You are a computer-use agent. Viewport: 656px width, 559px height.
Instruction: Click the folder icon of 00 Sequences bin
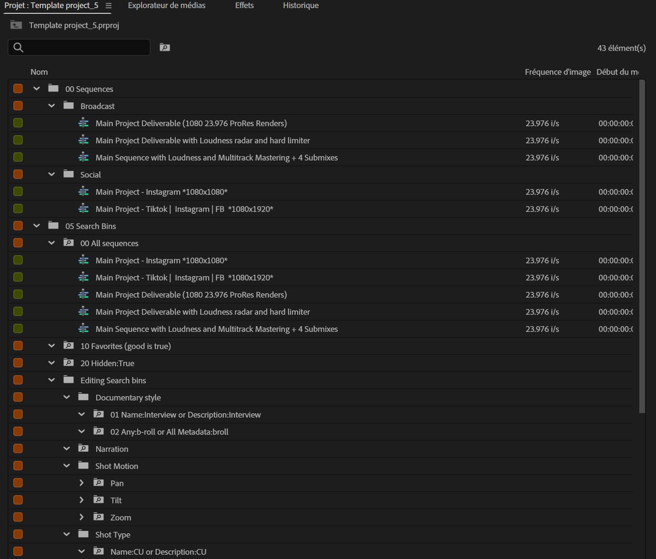pyautogui.click(x=53, y=88)
